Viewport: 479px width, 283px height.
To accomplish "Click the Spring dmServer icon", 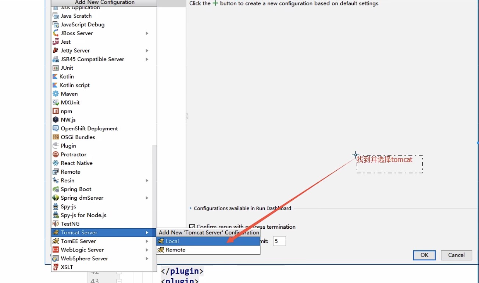I will pos(56,198).
